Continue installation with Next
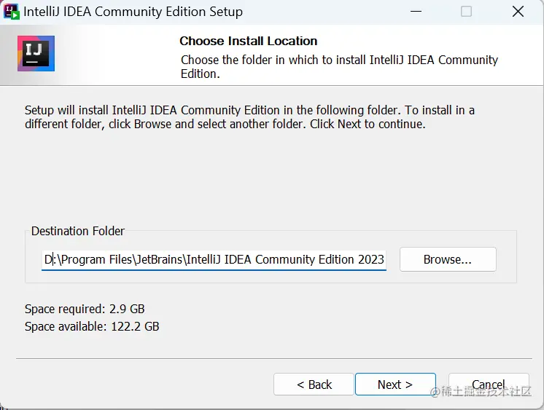Viewport: 544px width, 410px height. (395, 384)
